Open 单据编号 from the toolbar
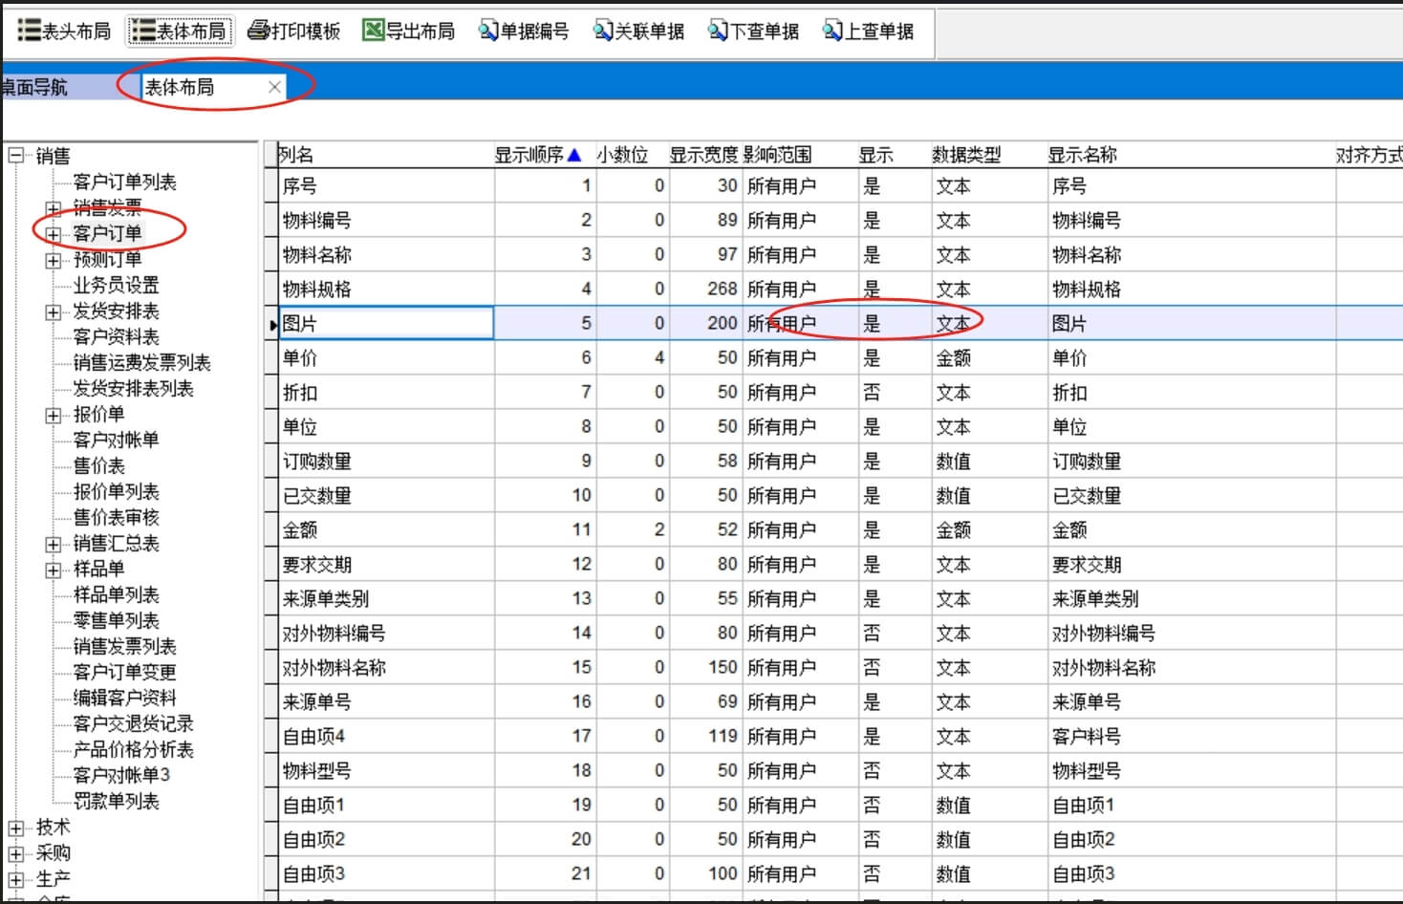 click(x=488, y=31)
